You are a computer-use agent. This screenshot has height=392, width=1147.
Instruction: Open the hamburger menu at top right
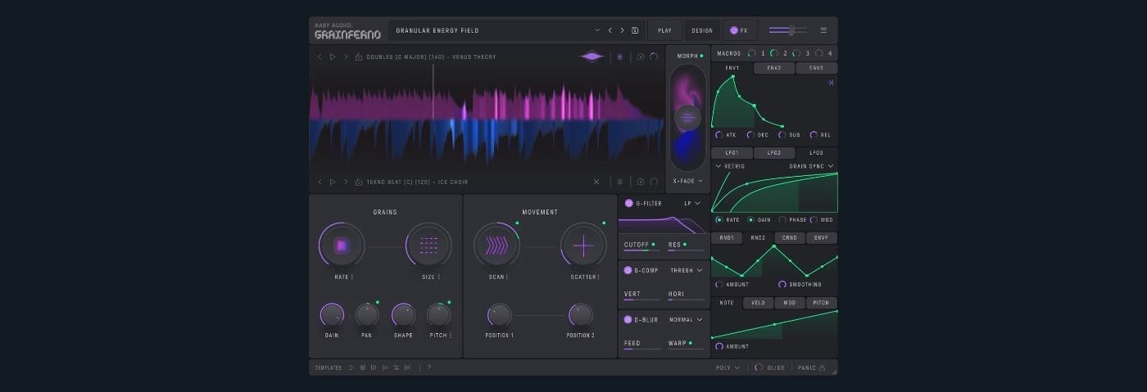(x=823, y=30)
